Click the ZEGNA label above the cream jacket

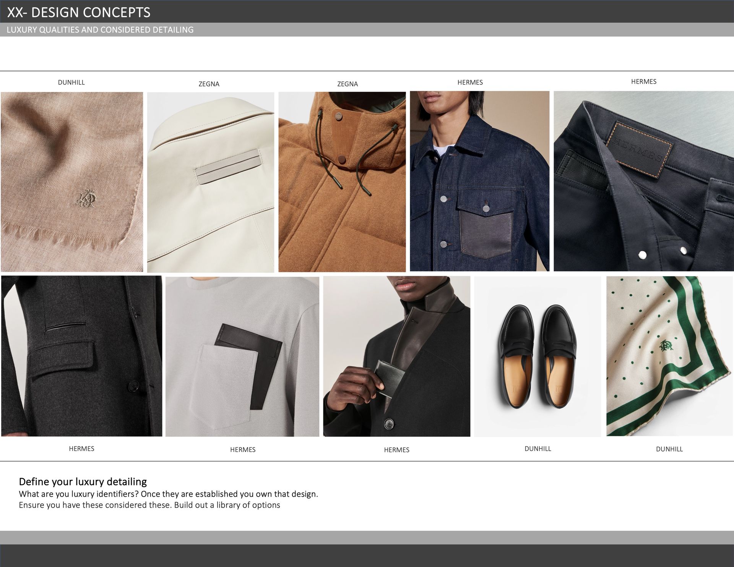click(x=209, y=84)
